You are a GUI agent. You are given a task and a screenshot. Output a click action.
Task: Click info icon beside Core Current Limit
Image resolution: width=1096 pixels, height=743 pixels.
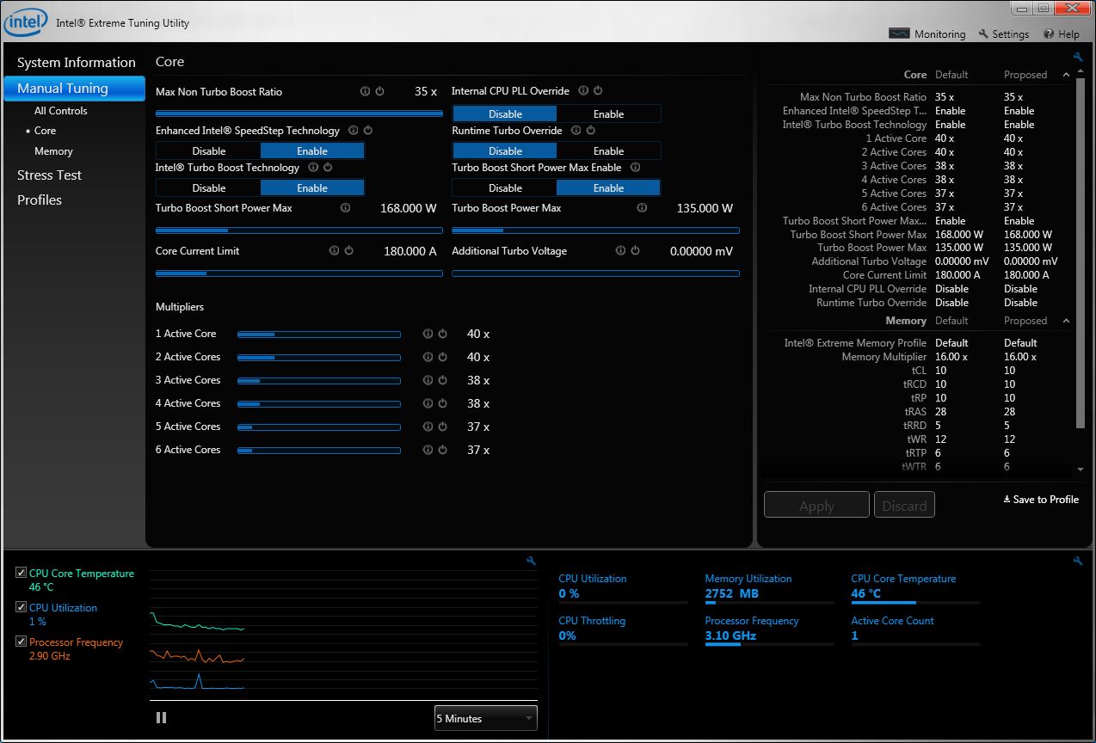(335, 251)
